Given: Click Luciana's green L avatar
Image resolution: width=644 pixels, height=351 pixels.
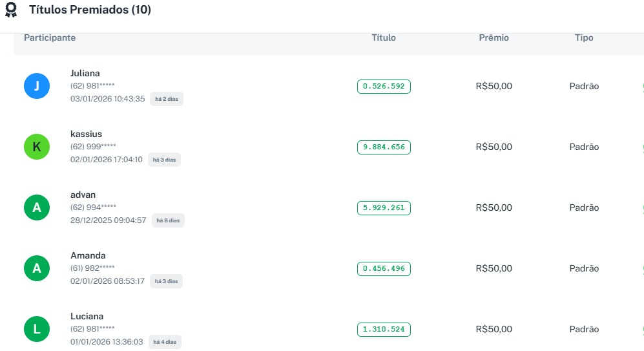Looking at the screenshot, I should pos(37,329).
